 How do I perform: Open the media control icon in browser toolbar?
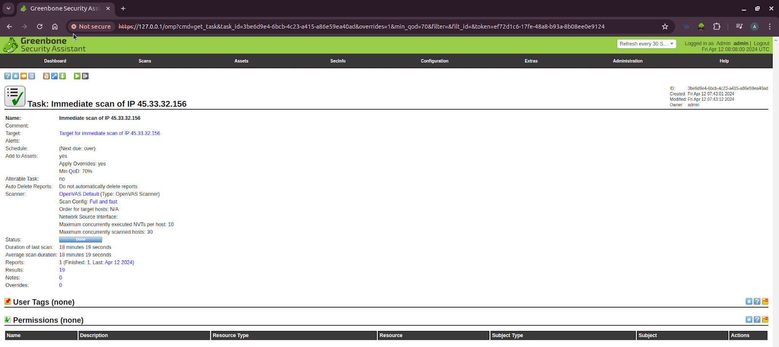coord(739,27)
